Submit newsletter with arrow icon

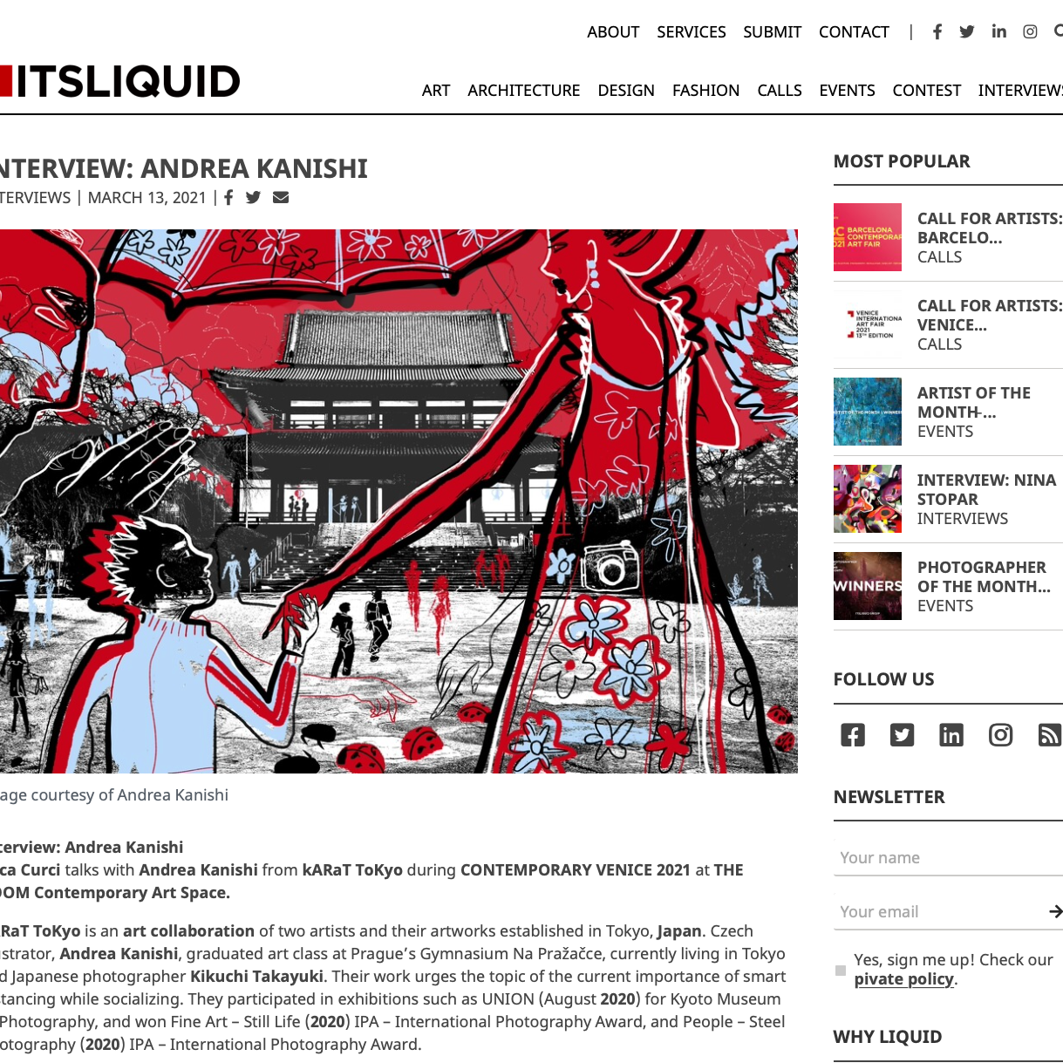pos(1055,911)
